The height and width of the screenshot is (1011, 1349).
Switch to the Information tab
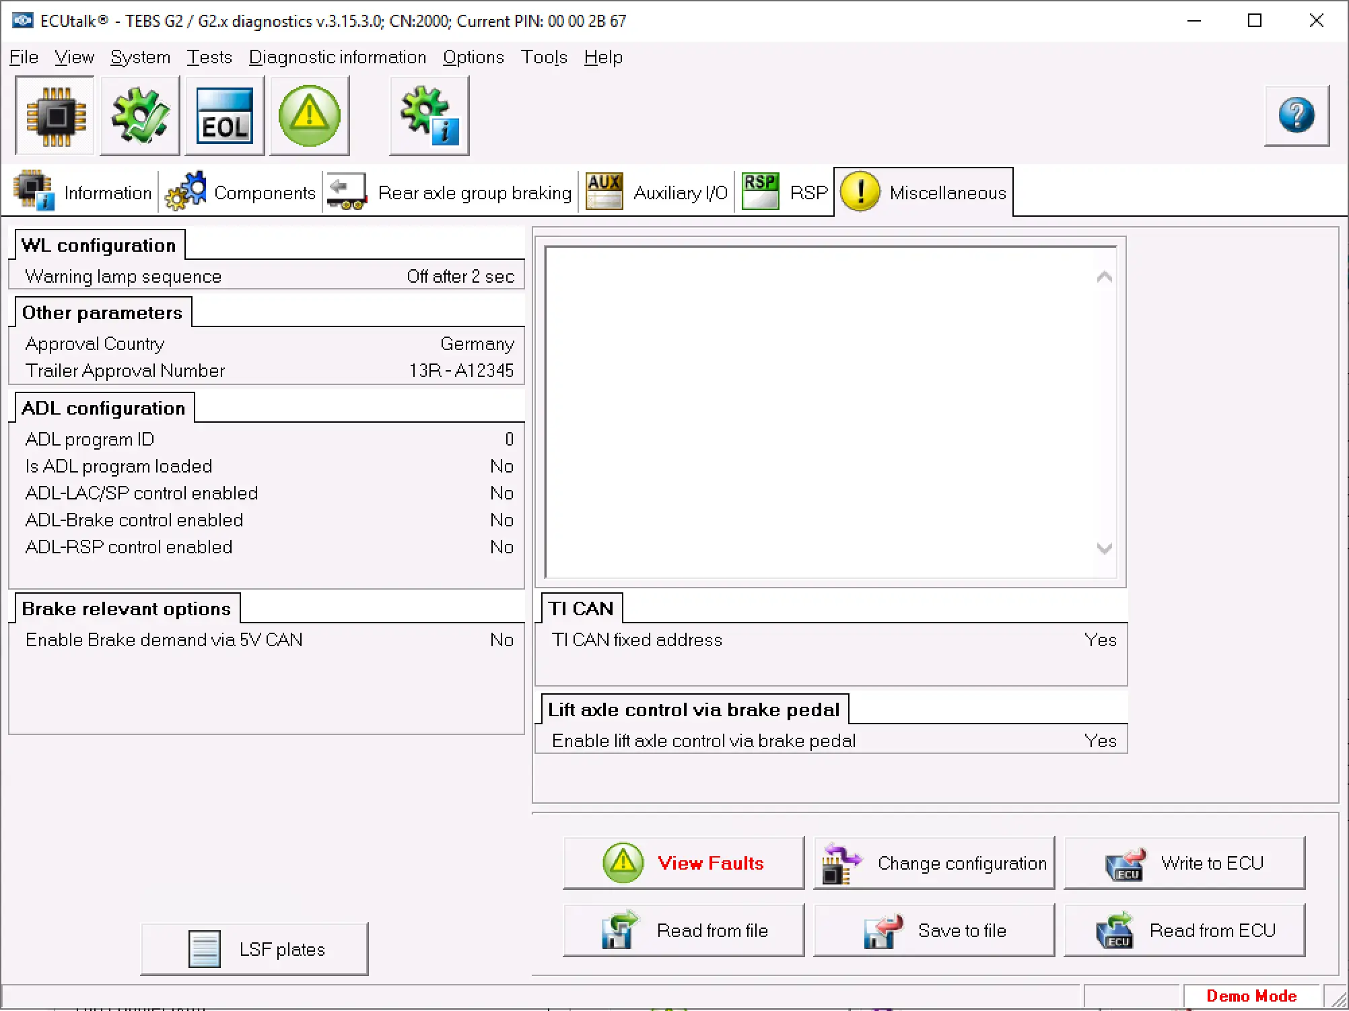pyautogui.click(x=83, y=193)
